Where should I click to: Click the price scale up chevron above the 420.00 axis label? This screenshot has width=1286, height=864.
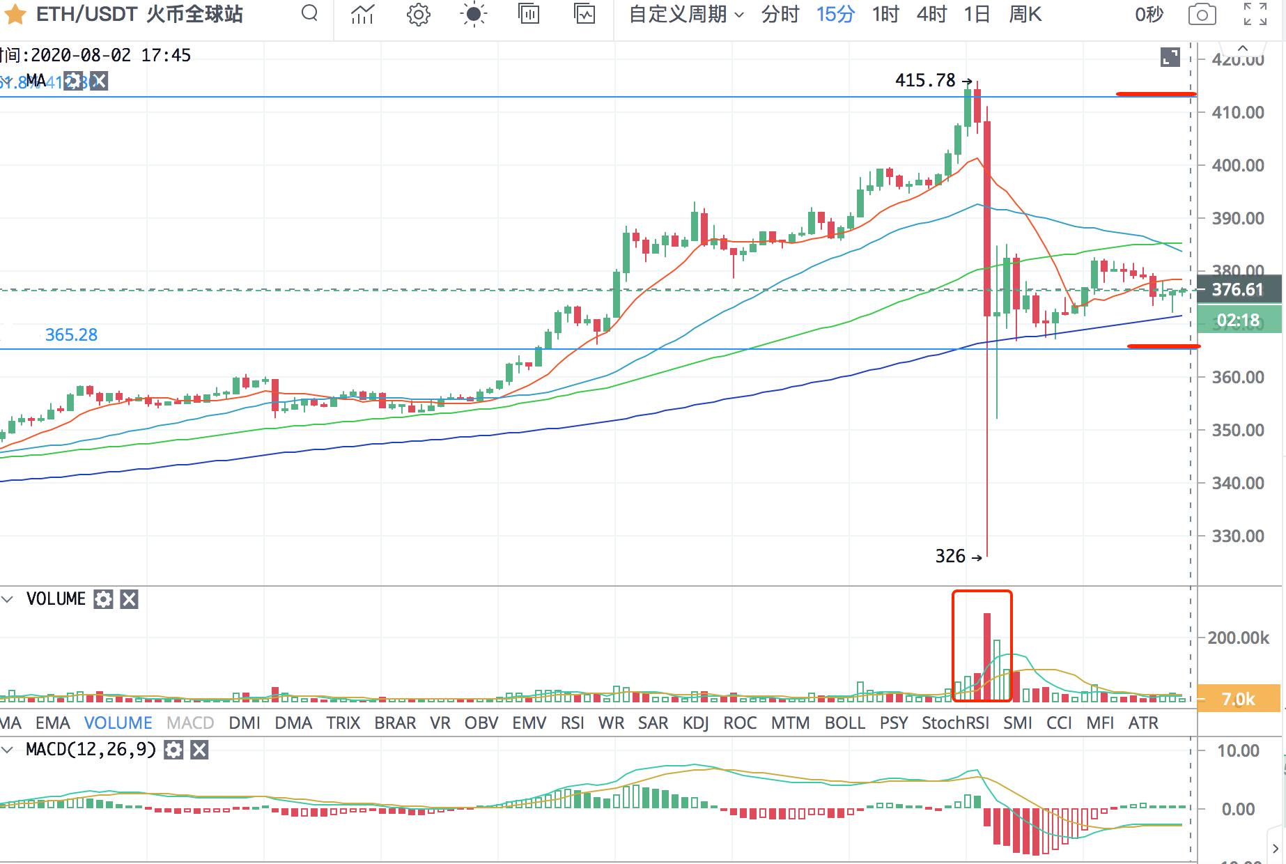[1242, 49]
